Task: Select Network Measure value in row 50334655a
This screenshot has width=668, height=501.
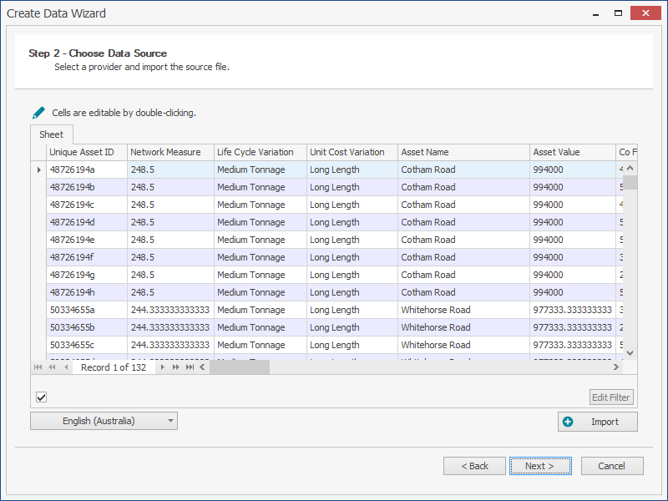Action: (x=171, y=310)
